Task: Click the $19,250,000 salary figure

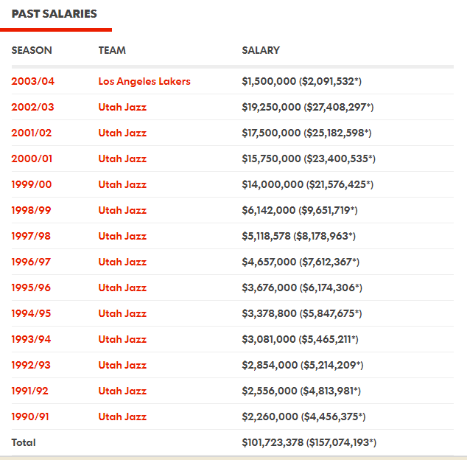Action: tap(271, 107)
